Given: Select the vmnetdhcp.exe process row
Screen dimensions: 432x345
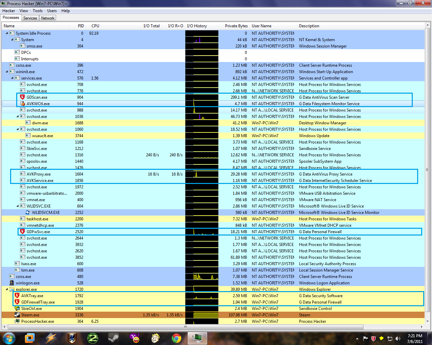Looking at the screenshot, I should pos(213,225).
